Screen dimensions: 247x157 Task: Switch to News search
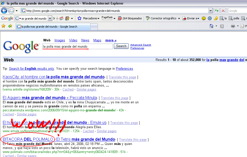(85, 40)
